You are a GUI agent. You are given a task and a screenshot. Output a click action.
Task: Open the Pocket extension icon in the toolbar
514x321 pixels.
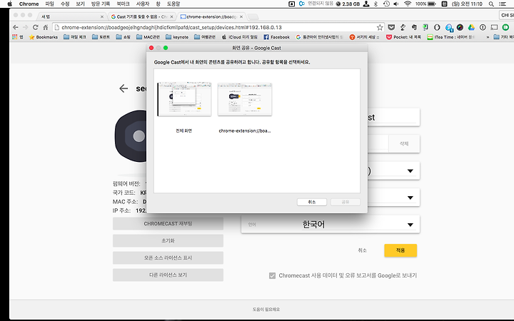391,27
